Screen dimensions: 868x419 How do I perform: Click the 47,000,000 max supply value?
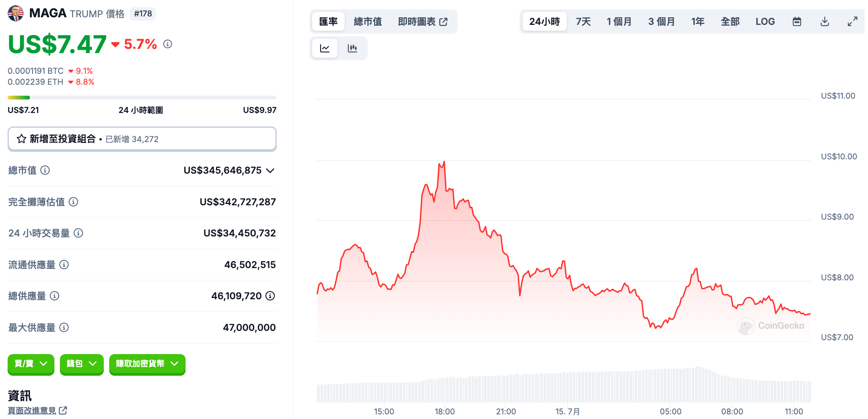pyautogui.click(x=249, y=328)
